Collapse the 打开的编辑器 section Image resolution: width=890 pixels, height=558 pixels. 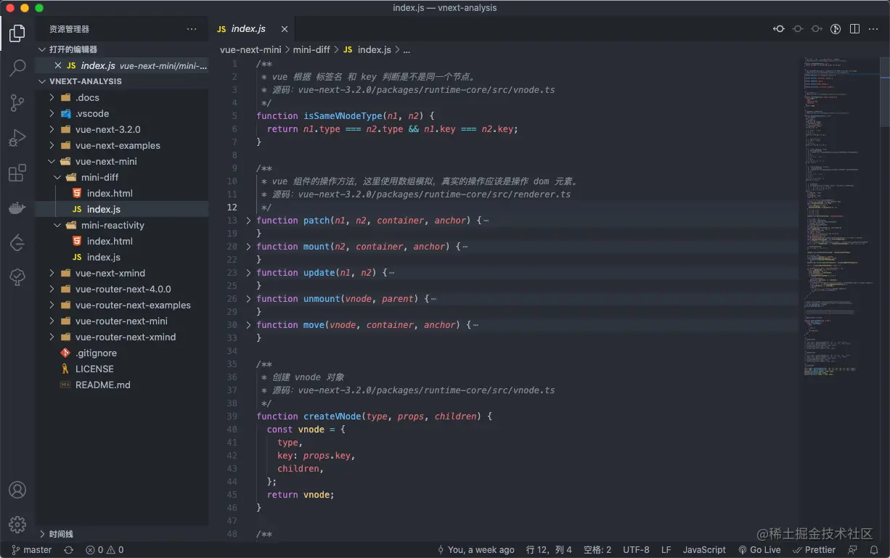(x=122, y=49)
